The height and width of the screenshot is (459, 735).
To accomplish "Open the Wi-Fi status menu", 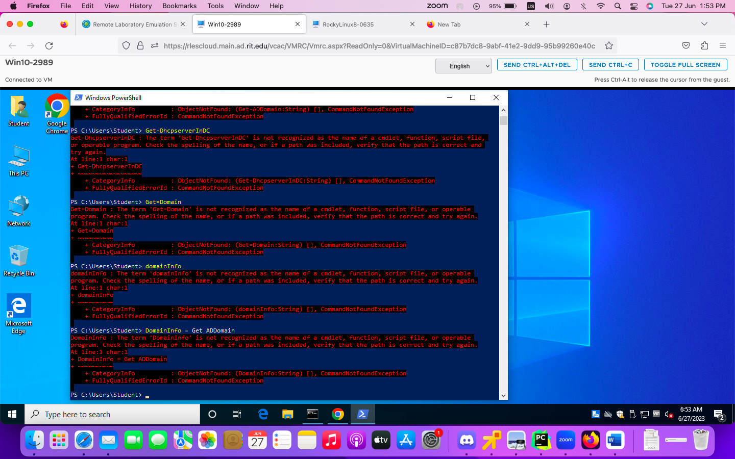I will (601, 6).
